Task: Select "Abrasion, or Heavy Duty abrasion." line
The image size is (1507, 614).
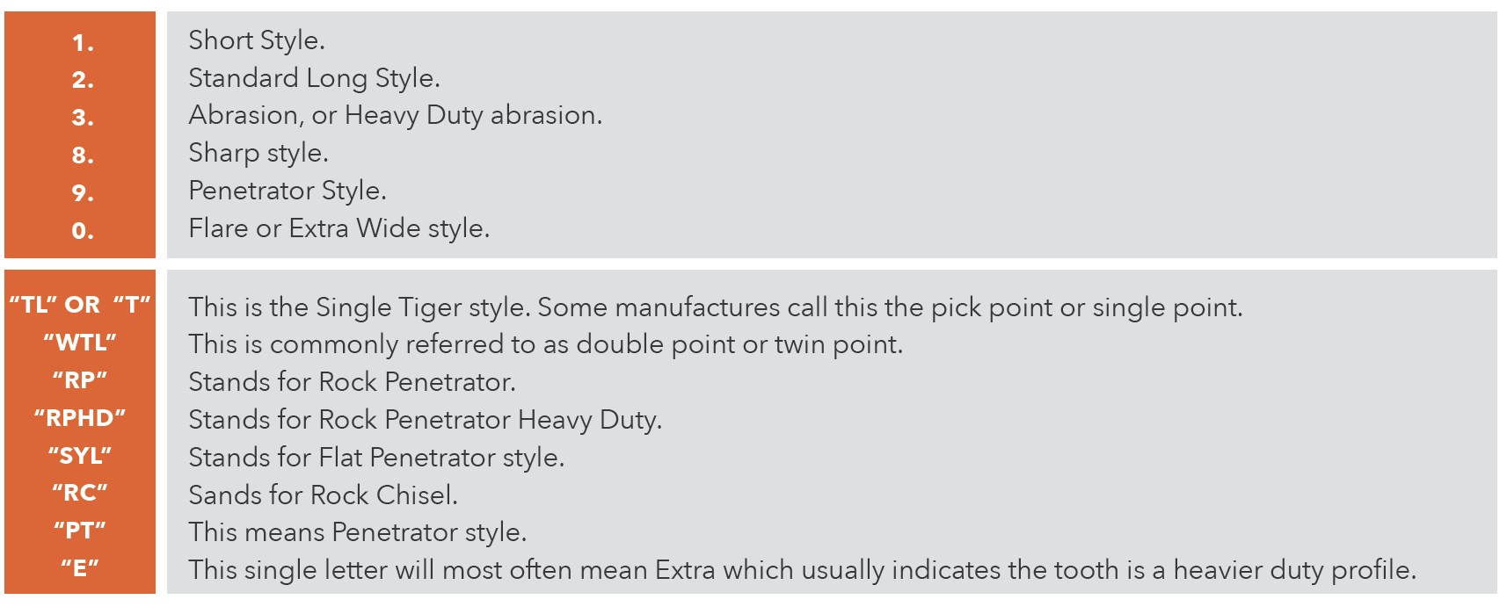Action: click(x=395, y=115)
